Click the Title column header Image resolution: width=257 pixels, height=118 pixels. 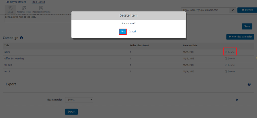point(7,45)
